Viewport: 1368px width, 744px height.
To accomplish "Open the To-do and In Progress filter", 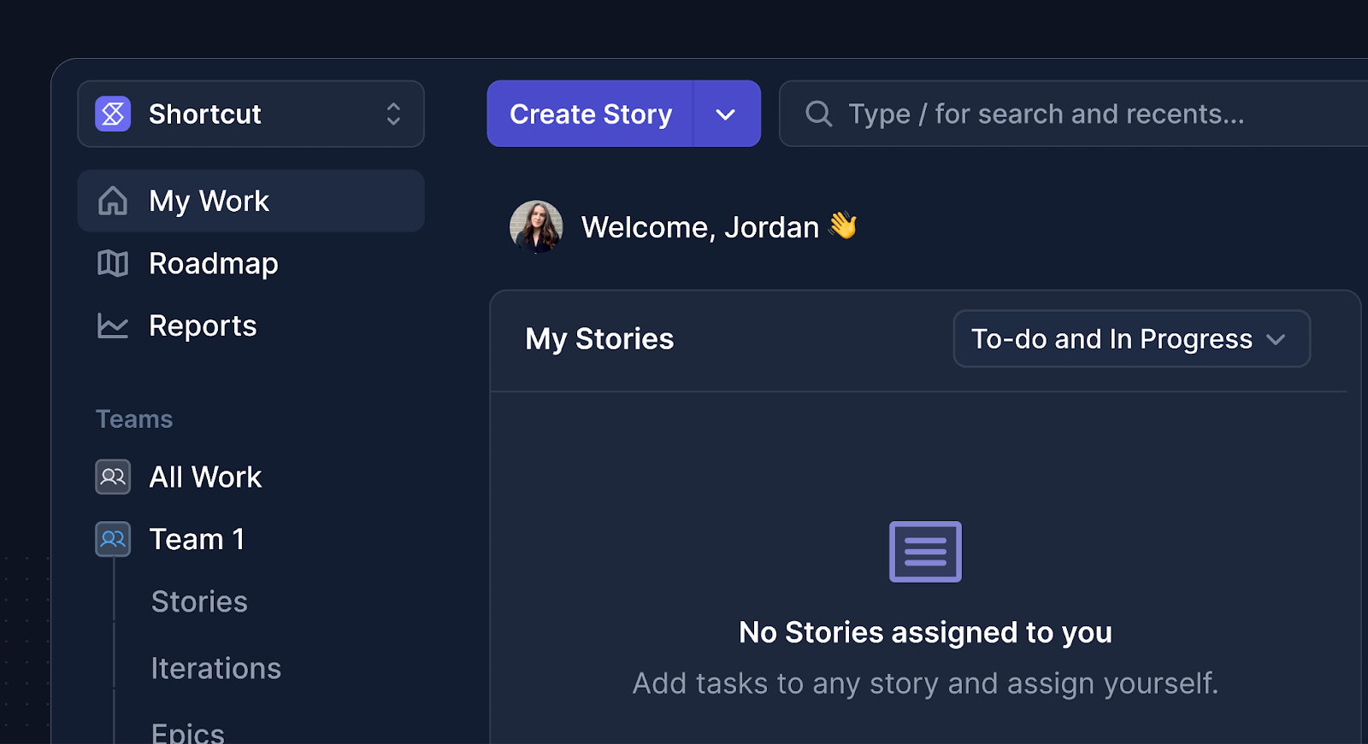I will tap(1130, 339).
